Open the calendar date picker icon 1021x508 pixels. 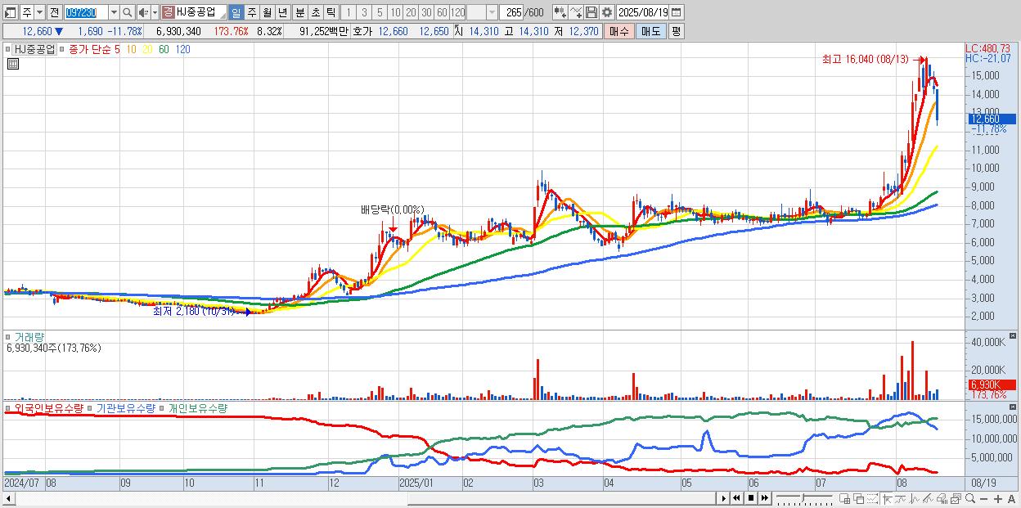[x=677, y=12]
